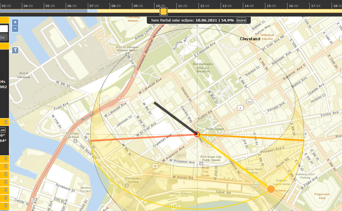The width and height of the screenshot is (342, 211).
Task: Click the route 20 shield
Action: (155, 166)
